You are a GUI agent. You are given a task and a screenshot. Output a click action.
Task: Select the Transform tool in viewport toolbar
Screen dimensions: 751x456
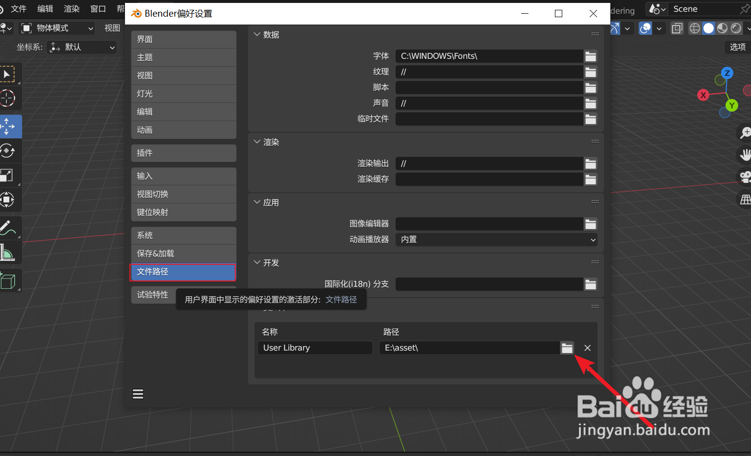click(8, 200)
